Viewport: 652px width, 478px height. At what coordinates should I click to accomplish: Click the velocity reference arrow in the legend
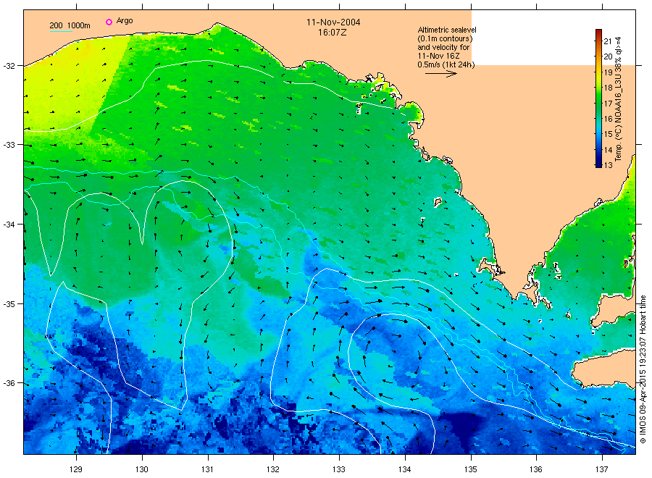[440, 74]
